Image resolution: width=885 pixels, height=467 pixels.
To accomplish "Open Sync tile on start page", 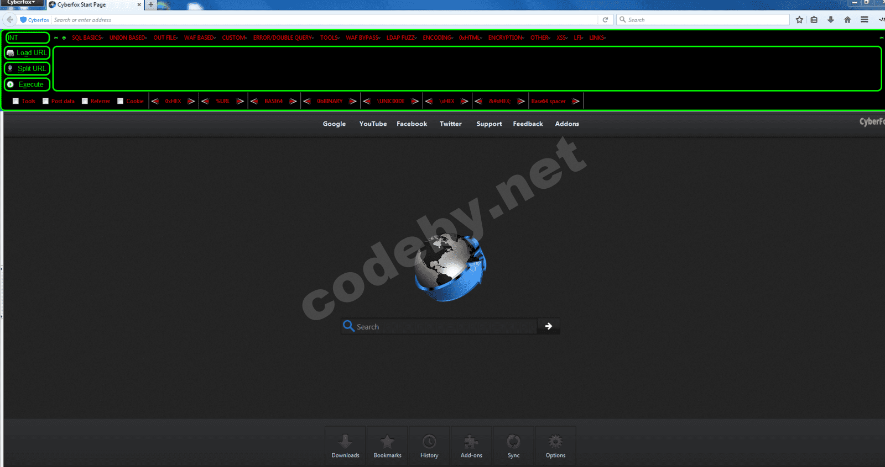I will [x=513, y=446].
